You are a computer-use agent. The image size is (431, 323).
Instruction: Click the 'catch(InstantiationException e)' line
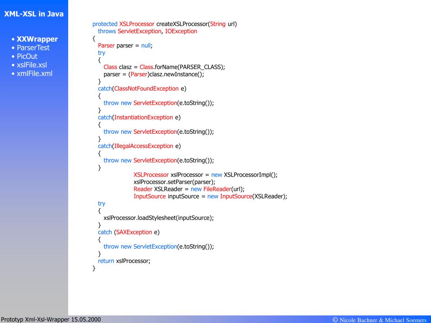[x=139, y=117]
